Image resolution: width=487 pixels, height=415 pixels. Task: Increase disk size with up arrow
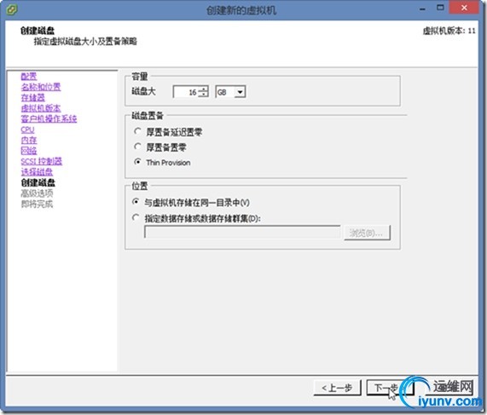point(204,89)
